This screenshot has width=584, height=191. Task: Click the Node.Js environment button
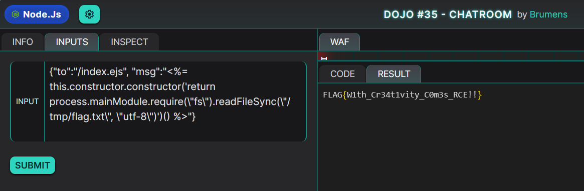tap(37, 14)
